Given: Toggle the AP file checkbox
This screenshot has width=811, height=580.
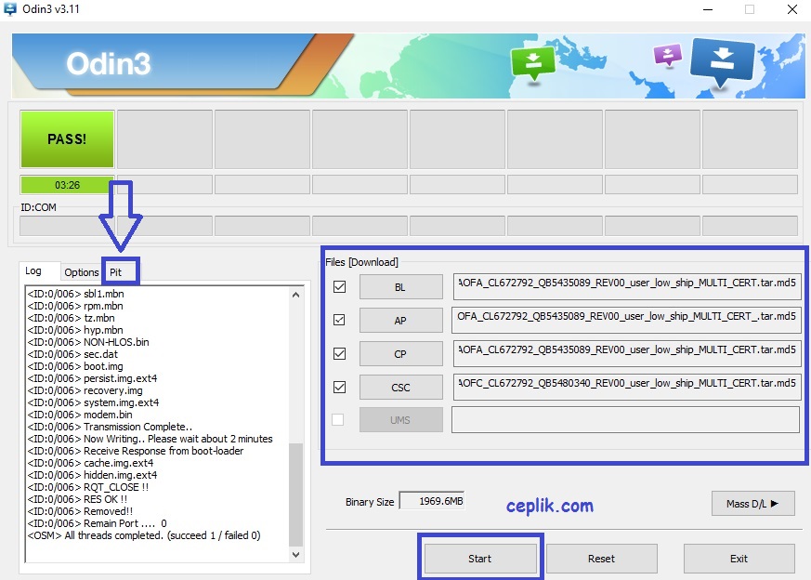Looking at the screenshot, I should (339, 320).
